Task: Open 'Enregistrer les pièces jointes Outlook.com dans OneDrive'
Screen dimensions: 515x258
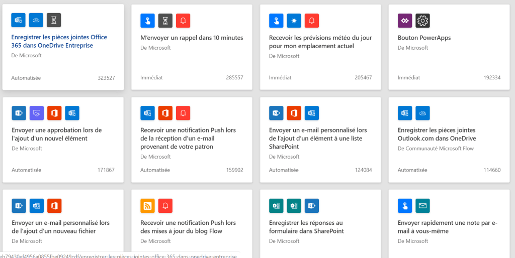Action: click(x=437, y=134)
